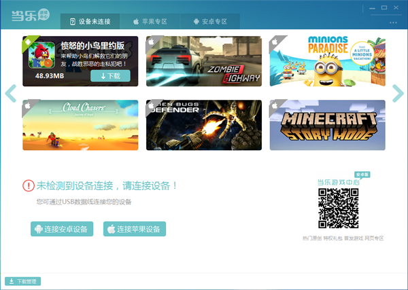Click the red warning exclamation icon
408x290 pixels.
click(x=28, y=185)
